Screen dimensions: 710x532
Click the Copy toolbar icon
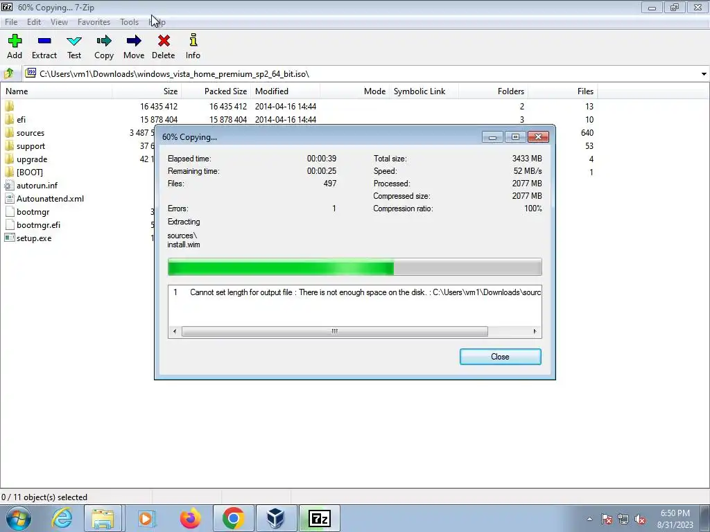click(x=104, y=41)
